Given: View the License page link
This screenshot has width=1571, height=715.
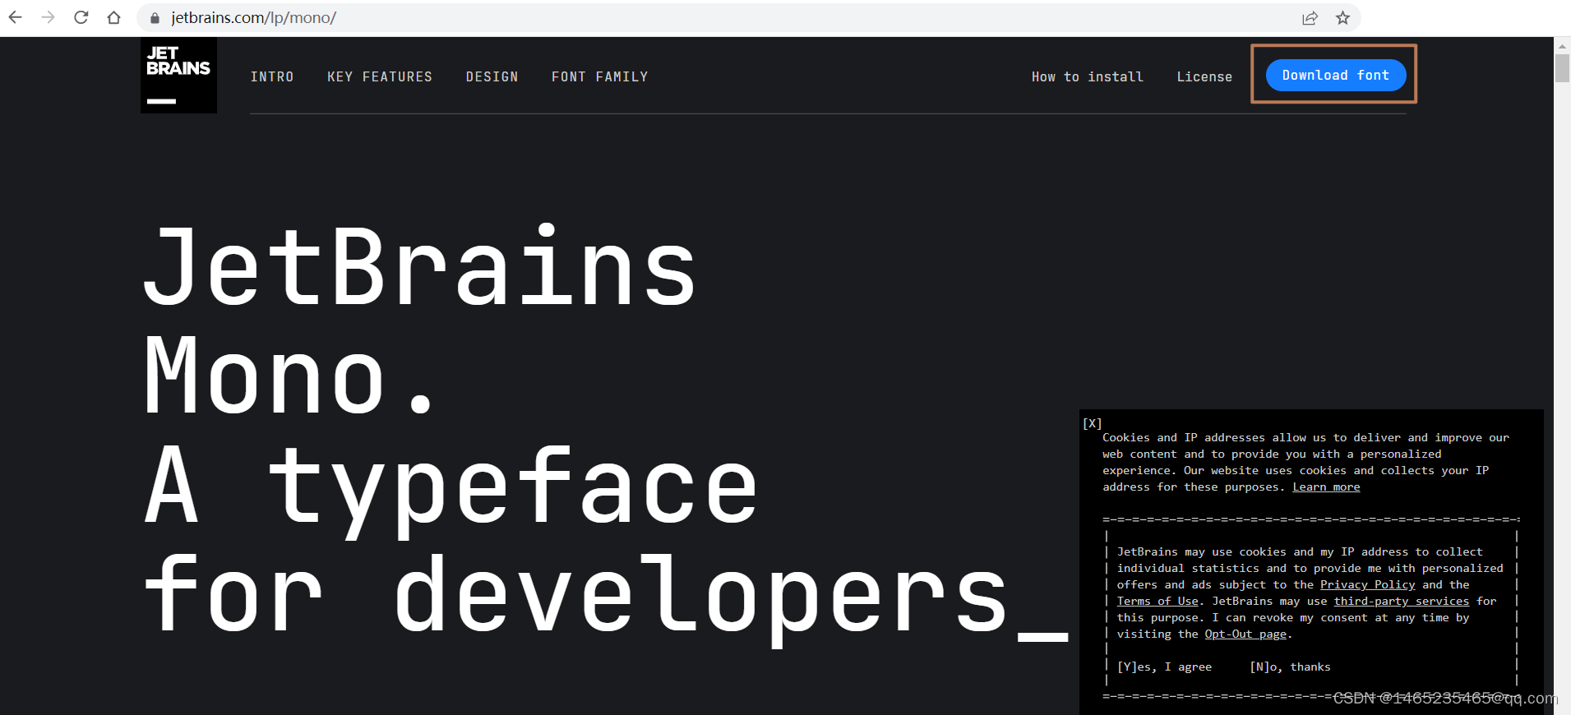Looking at the screenshot, I should coord(1204,76).
